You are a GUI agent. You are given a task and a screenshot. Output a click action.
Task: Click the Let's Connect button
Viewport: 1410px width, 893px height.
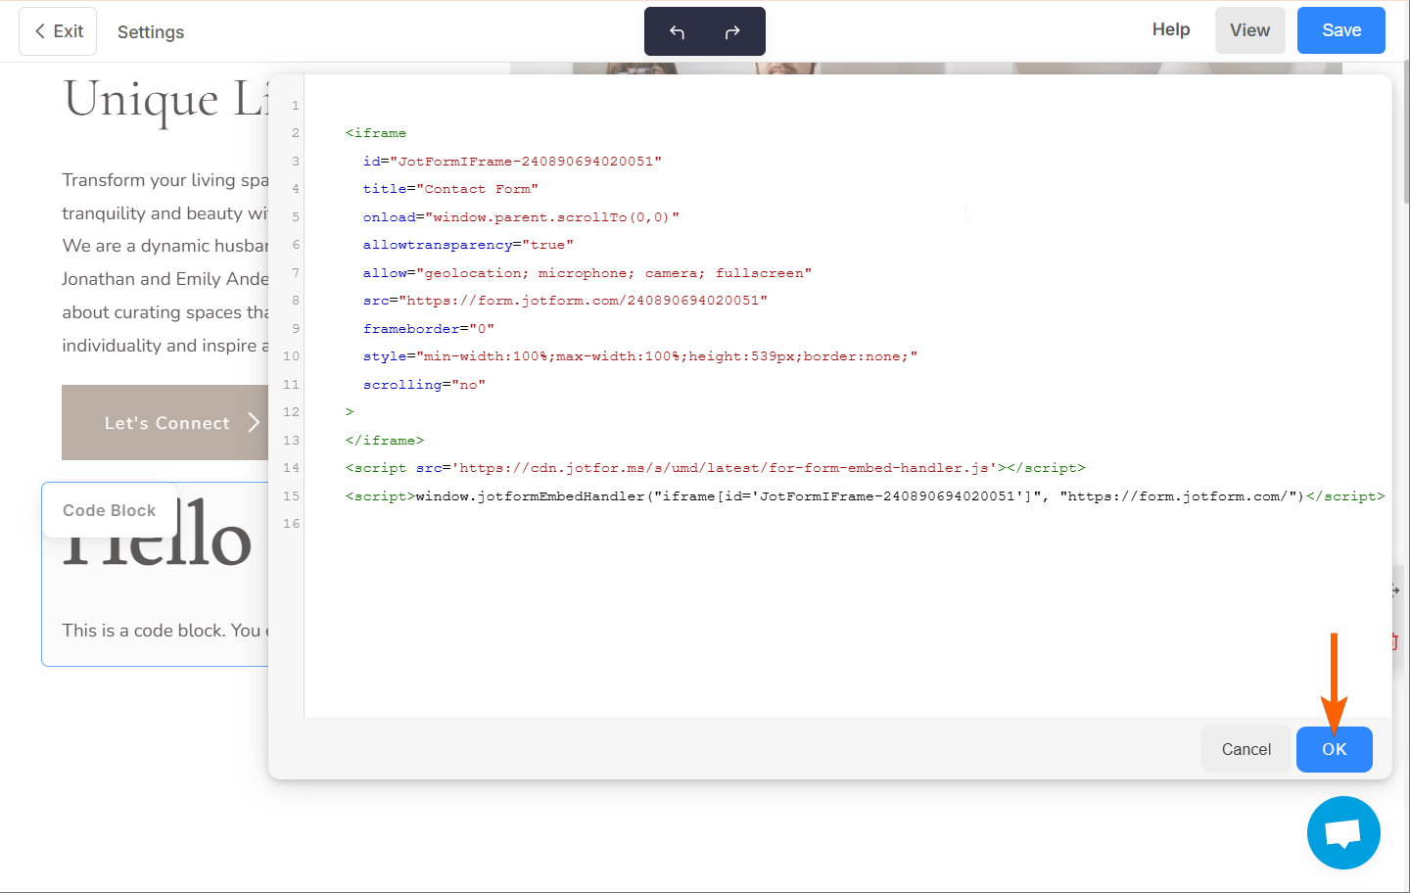165,422
